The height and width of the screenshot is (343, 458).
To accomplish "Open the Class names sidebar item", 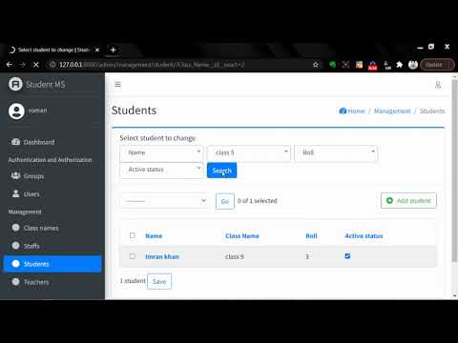I will coord(52,228).
